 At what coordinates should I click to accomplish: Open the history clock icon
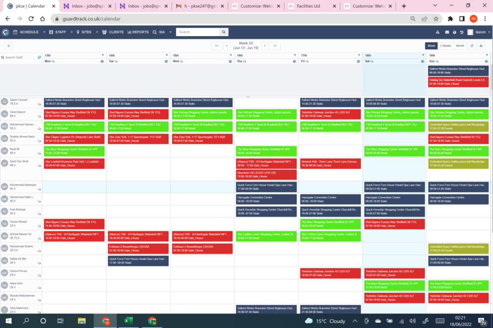click(x=462, y=32)
